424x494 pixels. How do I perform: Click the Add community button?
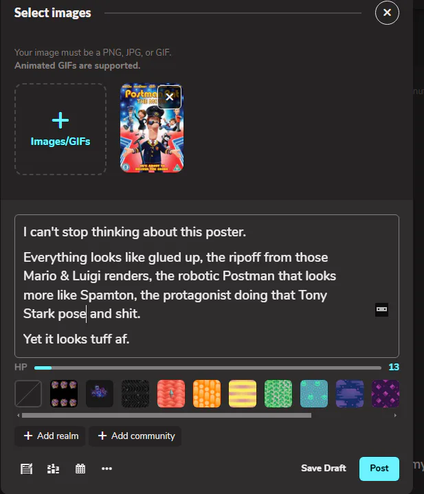click(135, 436)
